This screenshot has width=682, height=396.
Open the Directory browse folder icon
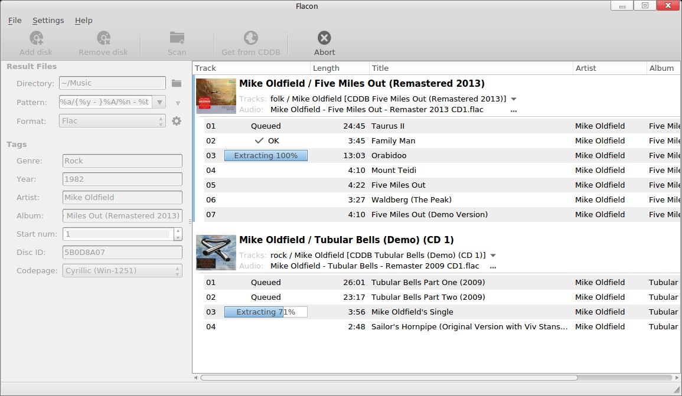coord(176,83)
